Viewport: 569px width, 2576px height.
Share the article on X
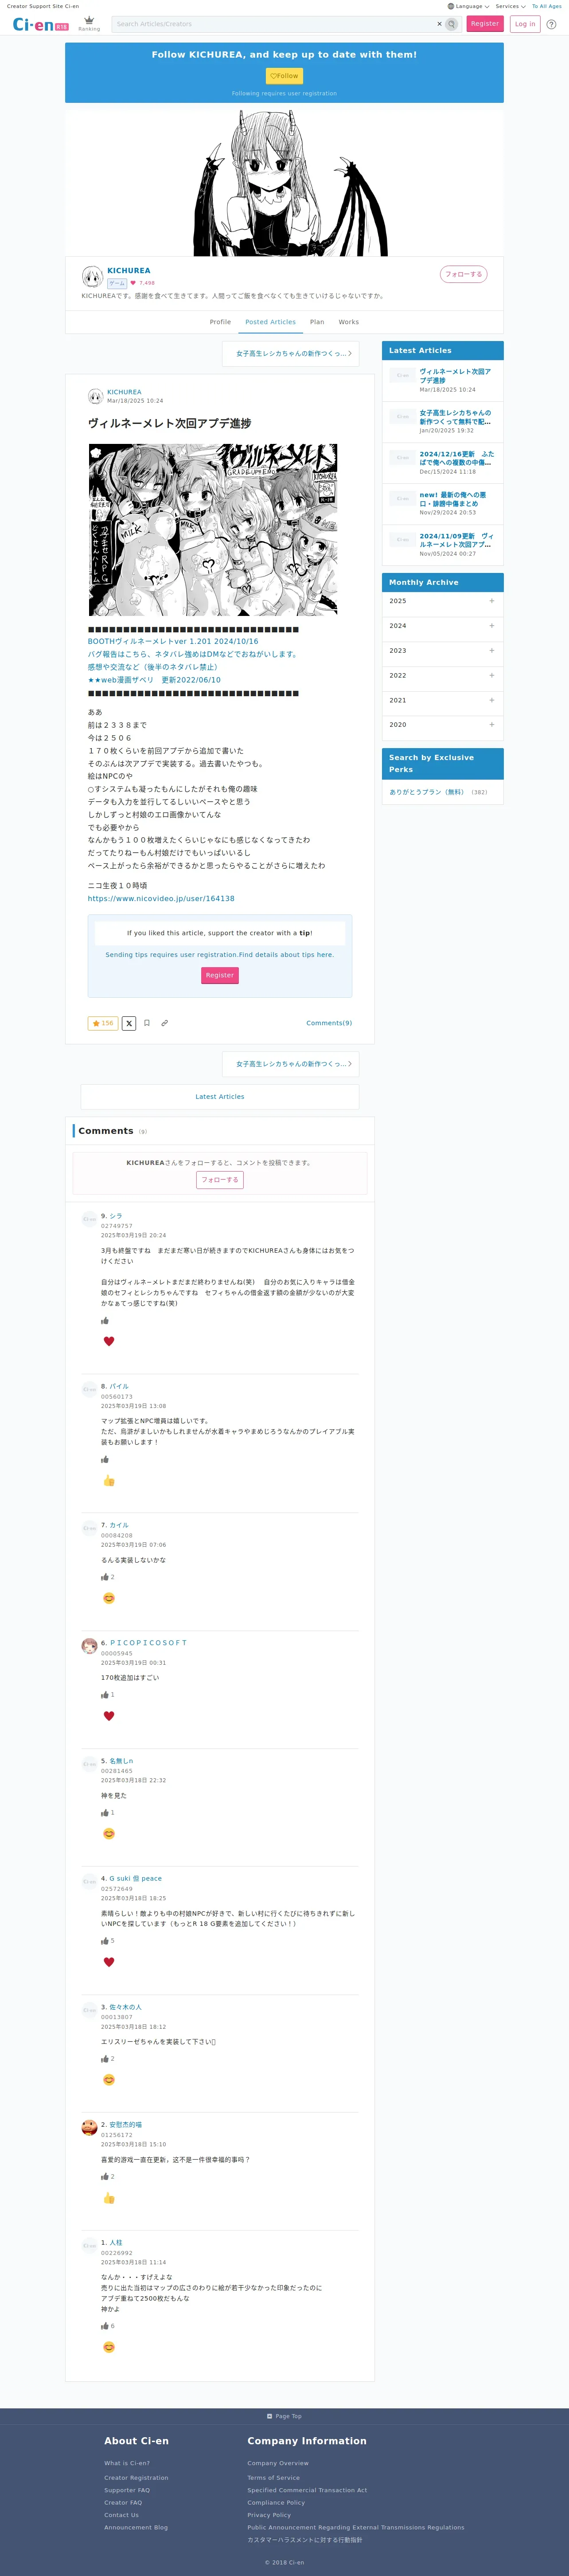pos(129,1023)
